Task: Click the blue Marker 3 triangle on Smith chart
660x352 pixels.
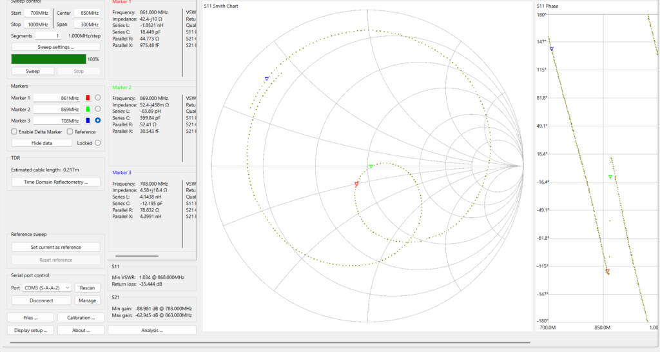Action: pos(266,79)
